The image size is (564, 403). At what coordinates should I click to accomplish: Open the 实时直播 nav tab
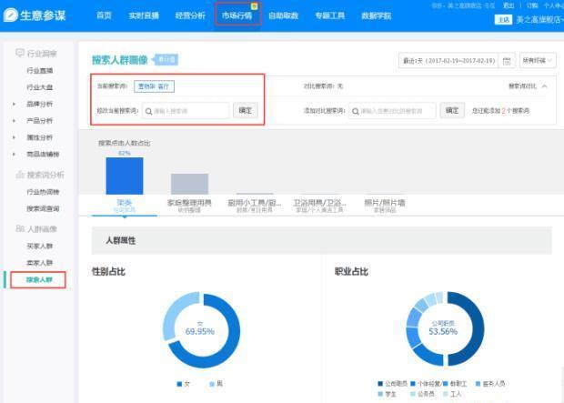[x=144, y=15]
